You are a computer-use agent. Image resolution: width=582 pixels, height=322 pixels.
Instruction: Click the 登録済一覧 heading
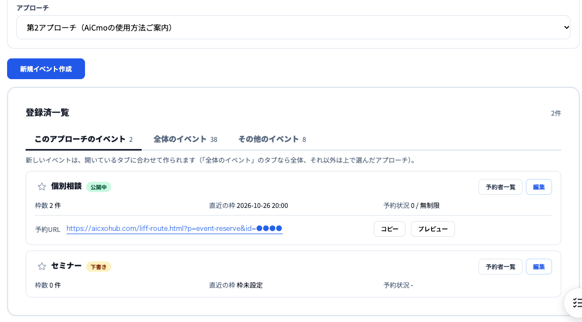(47, 112)
